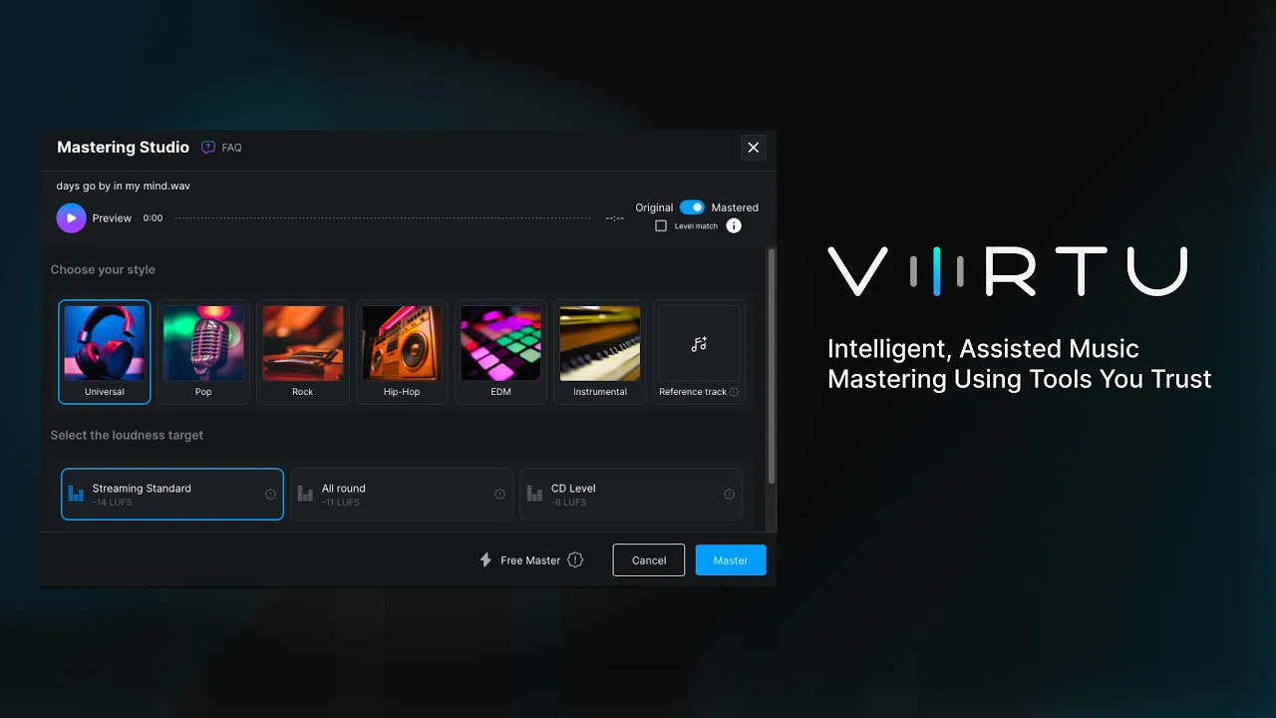Toggle the Original/Mastered switch
The width and height of the screenshot is (1276, 718).
(x=692, y=207)
